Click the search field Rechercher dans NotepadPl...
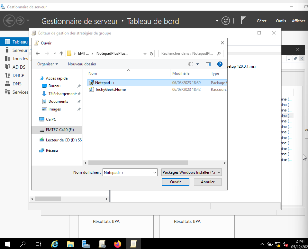The width and height of the screenshot is (308, 249). click(x=188, y=53)
